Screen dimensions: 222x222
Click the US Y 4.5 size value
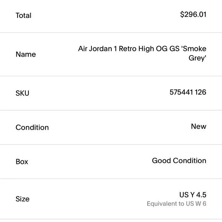coord(193,195)
